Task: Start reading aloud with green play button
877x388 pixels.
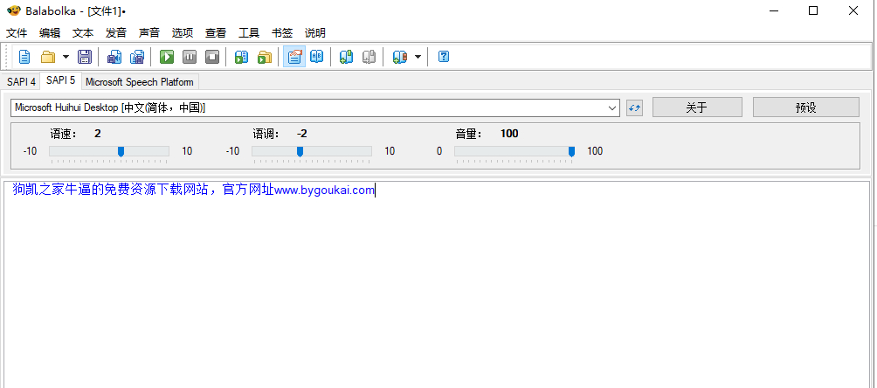Action: 167,57
